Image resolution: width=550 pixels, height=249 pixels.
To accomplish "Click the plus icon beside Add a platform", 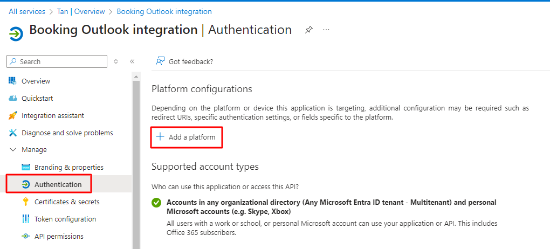I will point(160,137).
